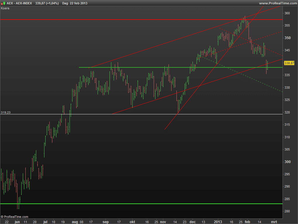This screenshot has width=298, height=224.
Task: Click the jun marker on time axis
Action: coord(17,222)
